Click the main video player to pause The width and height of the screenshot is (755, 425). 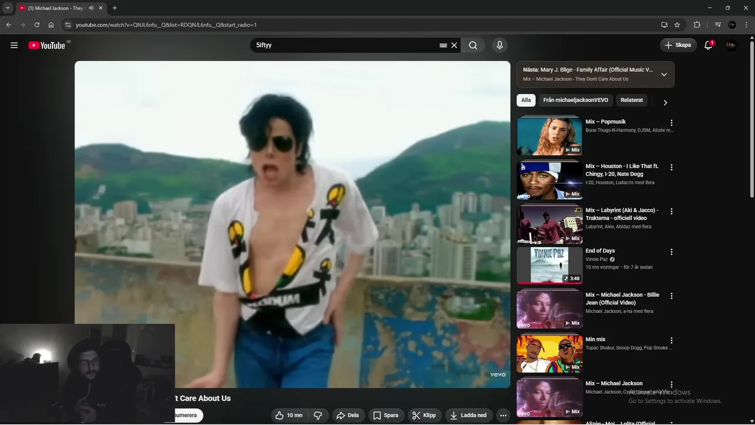point(293,224)
